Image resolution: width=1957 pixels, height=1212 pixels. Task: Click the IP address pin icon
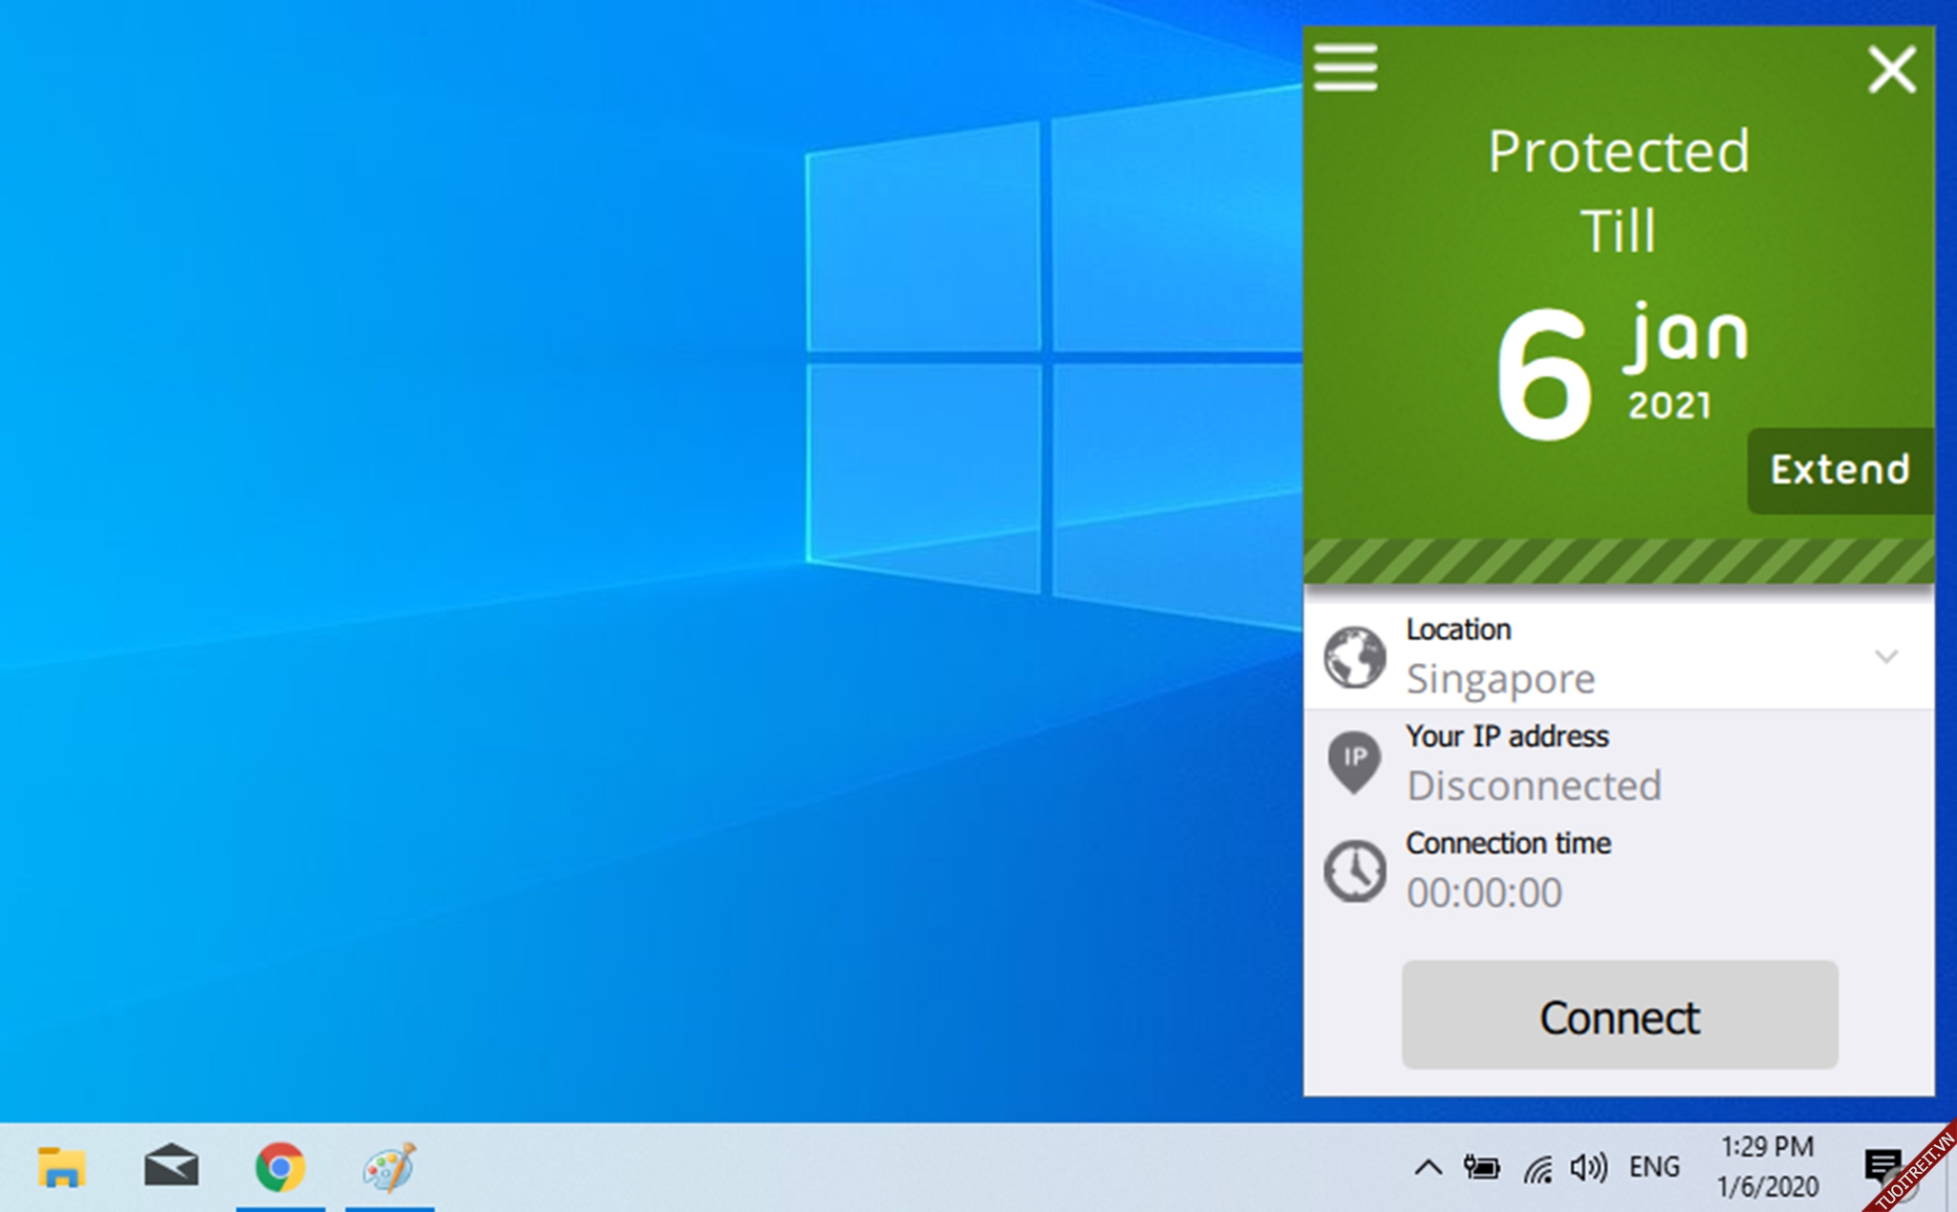click(x=1354, y=762)
